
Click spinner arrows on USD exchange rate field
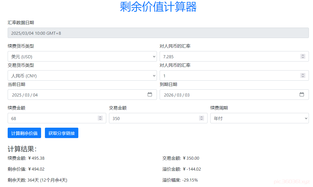tap(303, 56)
